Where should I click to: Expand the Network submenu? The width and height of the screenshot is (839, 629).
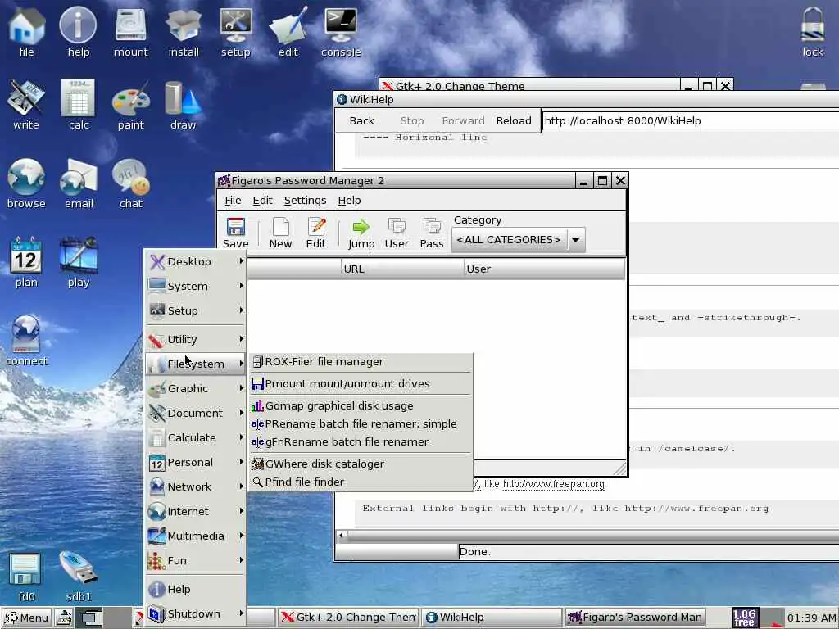click(196, 487)
